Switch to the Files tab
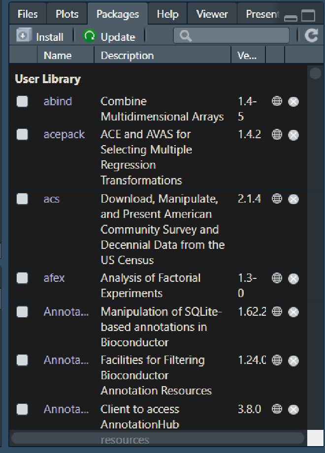This screenshot has width=325, height=453. coord(28,14)
